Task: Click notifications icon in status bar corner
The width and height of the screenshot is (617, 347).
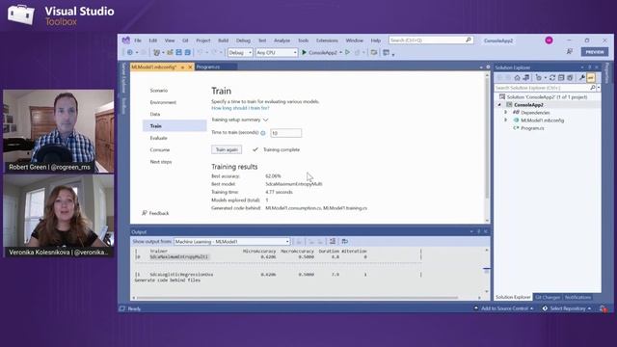Action: tap(604, 308)
